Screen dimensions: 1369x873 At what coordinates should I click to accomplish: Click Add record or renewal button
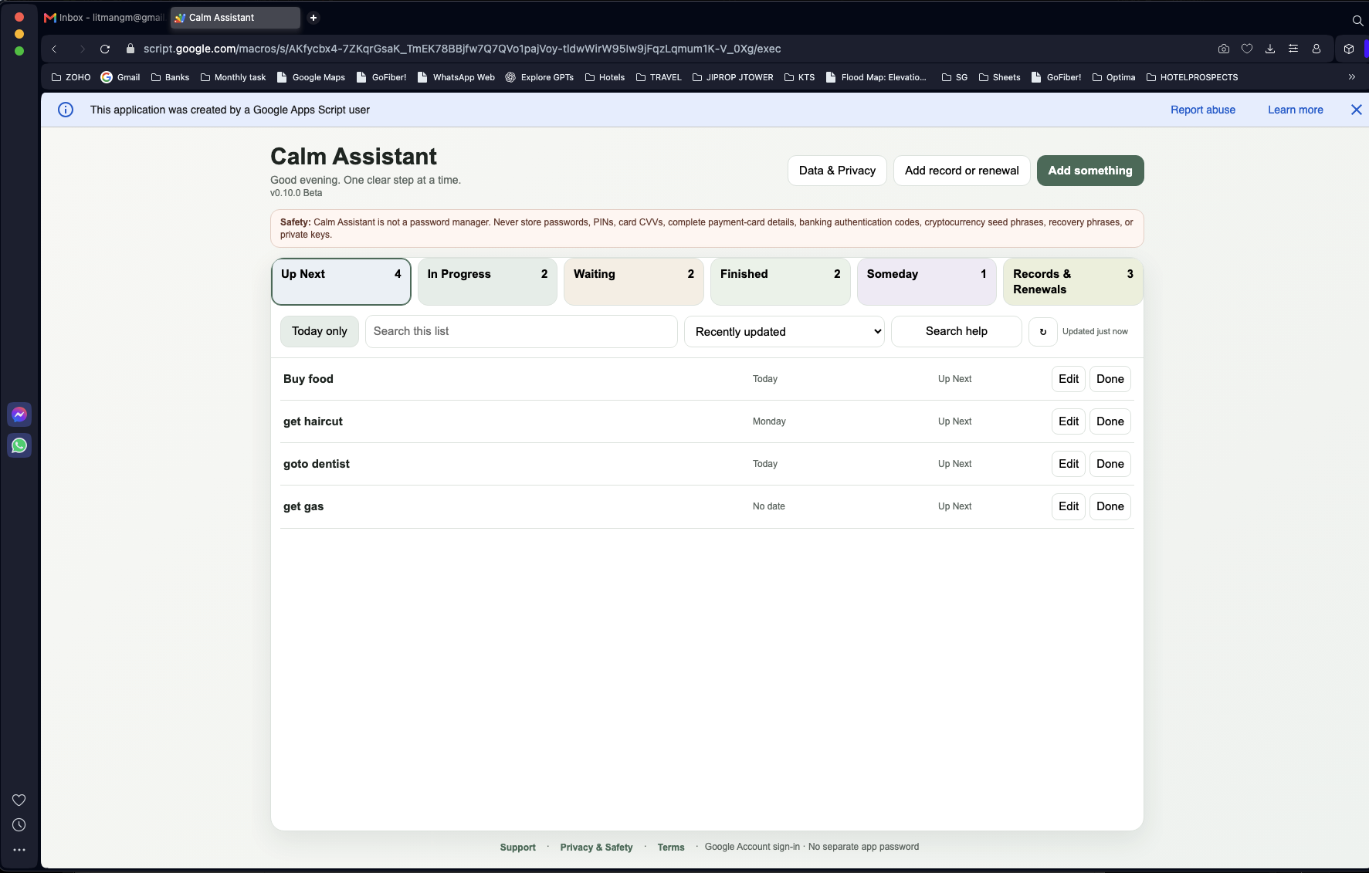[x=962, y=171]
